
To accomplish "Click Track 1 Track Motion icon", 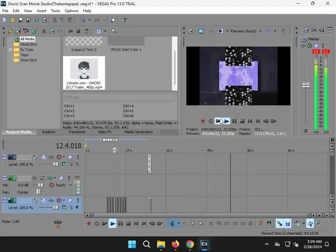I will [43, 157].
